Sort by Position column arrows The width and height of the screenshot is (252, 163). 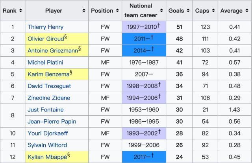pyautogui.click(x=117, y=11)
